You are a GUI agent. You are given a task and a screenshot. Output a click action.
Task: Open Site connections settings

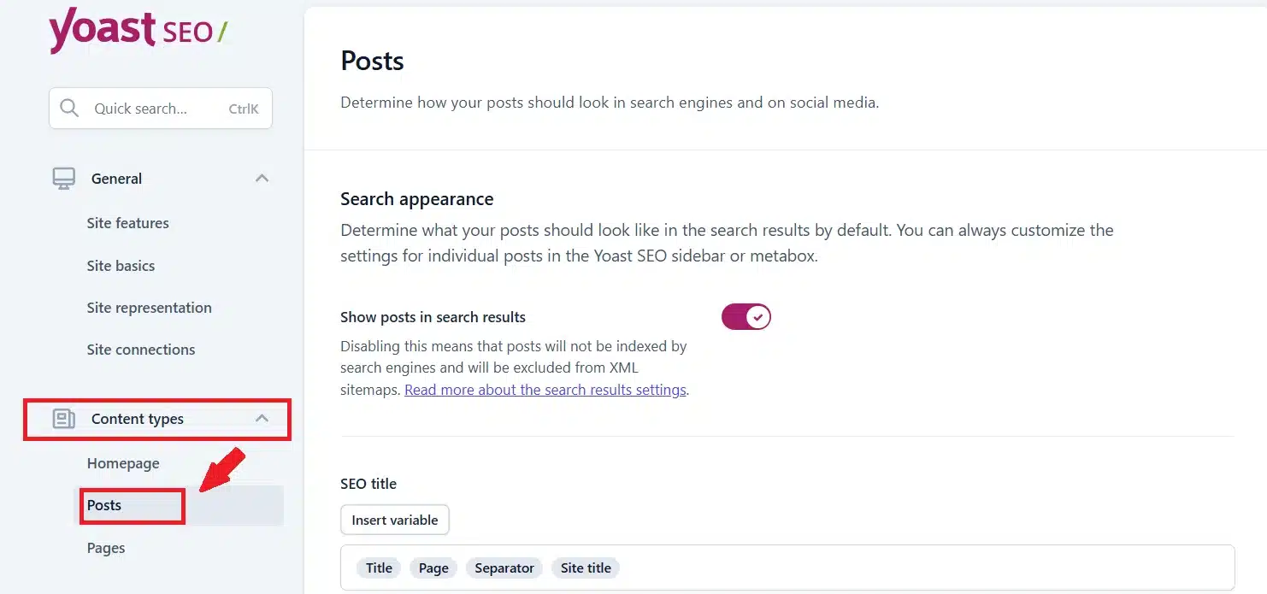pos(140,349)
